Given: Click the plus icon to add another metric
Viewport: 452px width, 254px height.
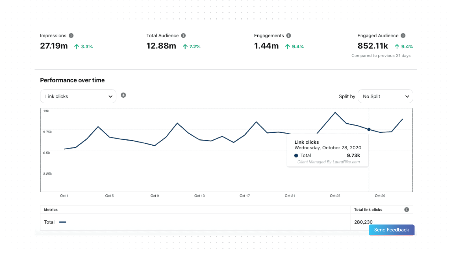Looking at the screenshot, I should click(123, 95).
